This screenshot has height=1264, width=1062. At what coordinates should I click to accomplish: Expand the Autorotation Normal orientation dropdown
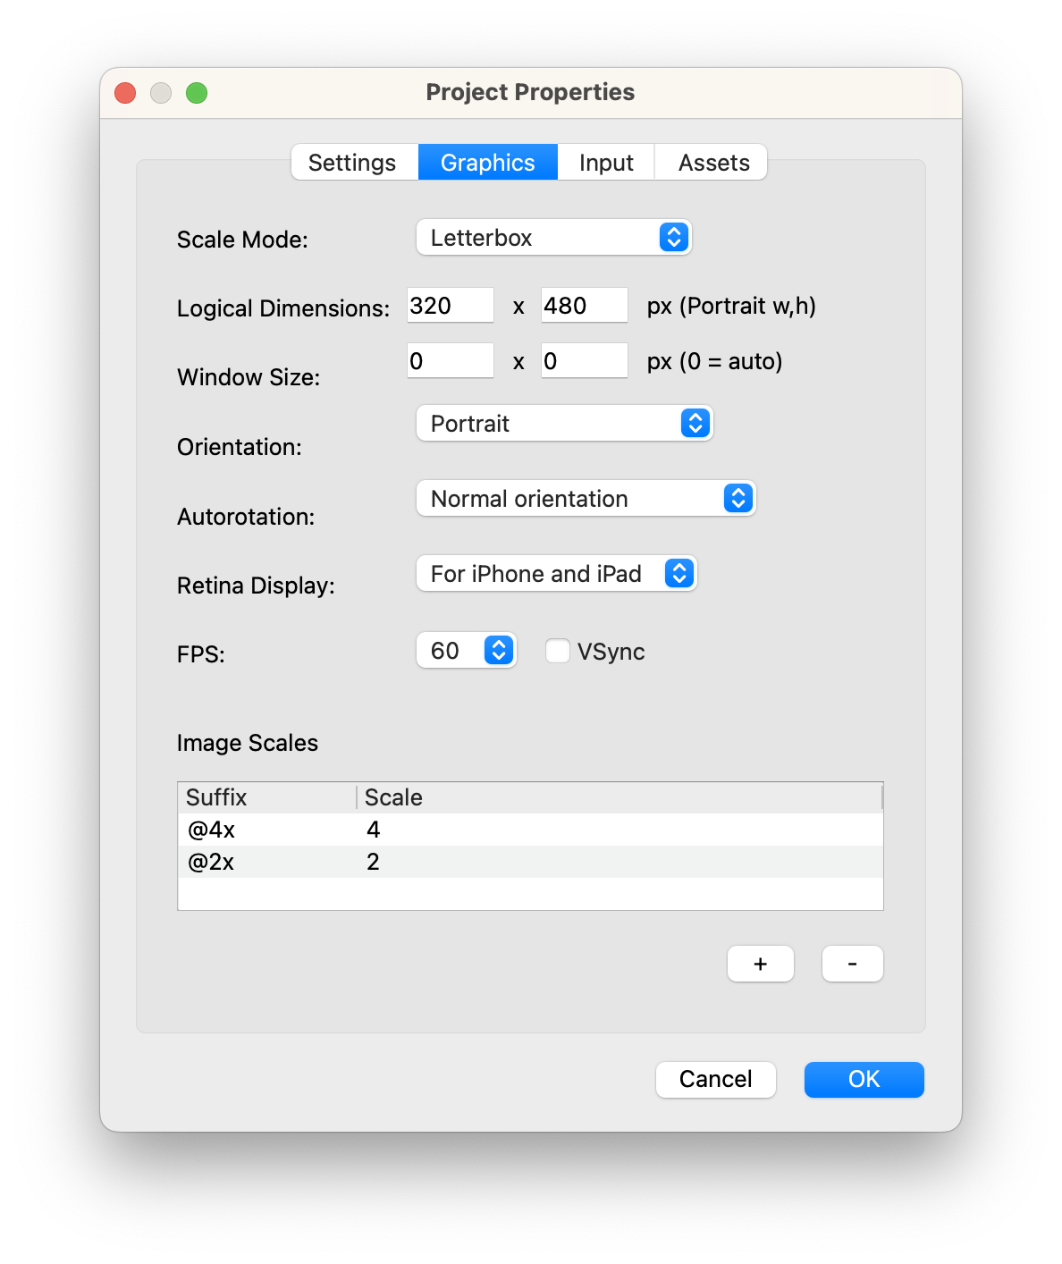pos(586,499)
